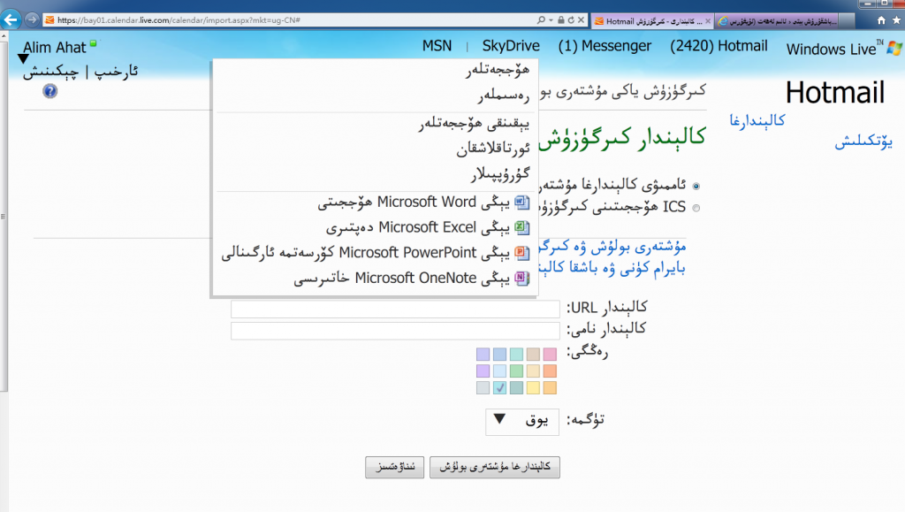Image resolution: width=905 pixels, height=512 pixels.
Task: Switch to the second Internet Explorer tab
Action: click(x=778, y=20)
